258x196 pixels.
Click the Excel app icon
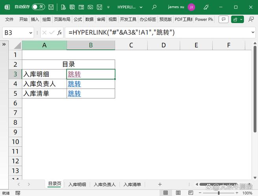coord(7,7)
